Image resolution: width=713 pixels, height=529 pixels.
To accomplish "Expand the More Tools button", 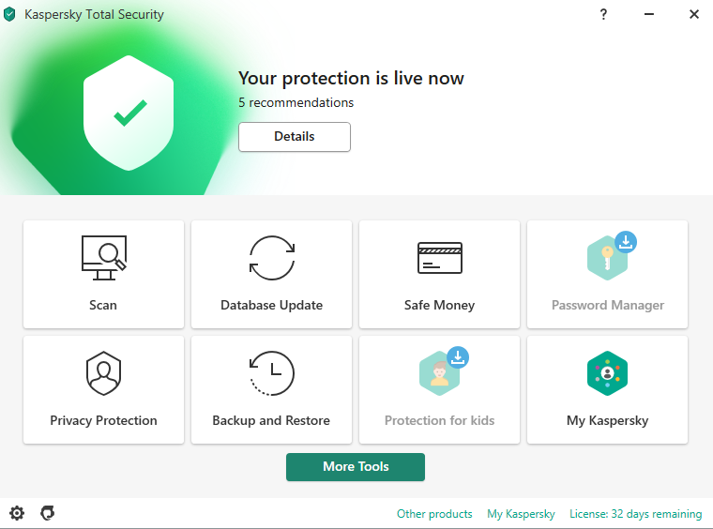I will pos(355,467).
